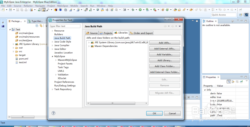Click the globe web browser toolbar icon
Image resolution: width=250 pixels, height=127 pixels.
(97, 10)
